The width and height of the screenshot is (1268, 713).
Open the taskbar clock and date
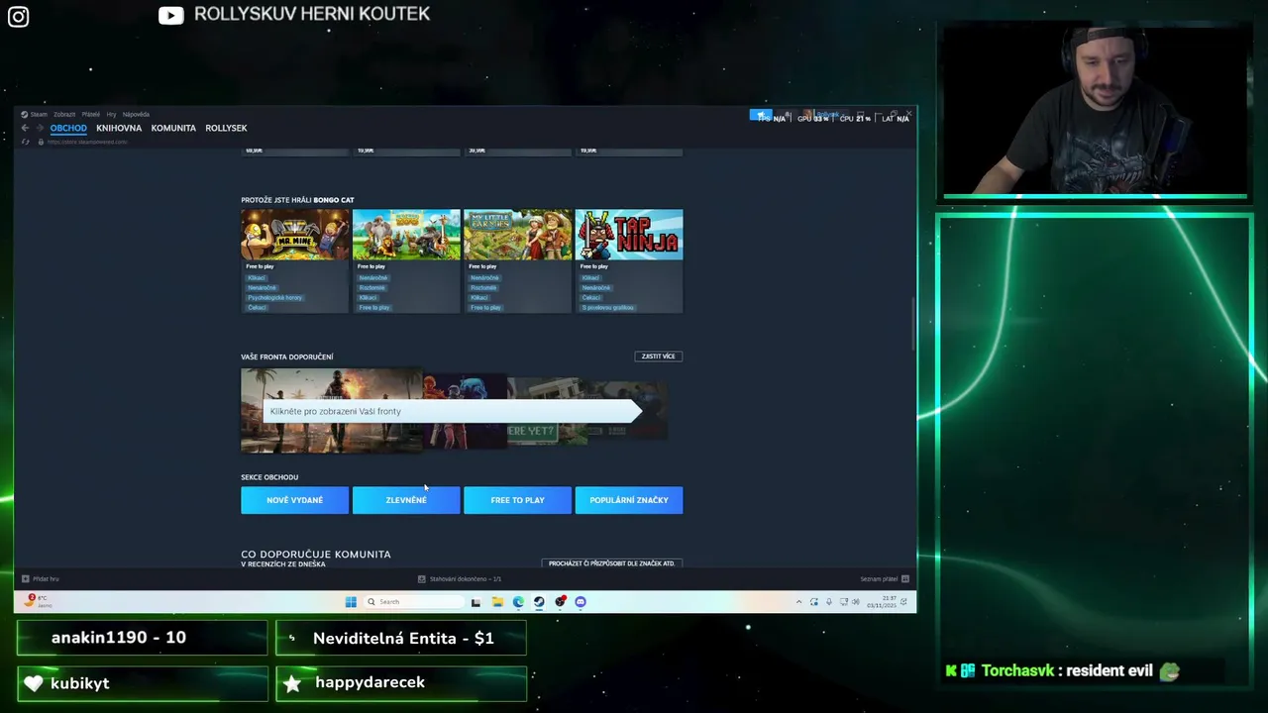coord(882,601)
